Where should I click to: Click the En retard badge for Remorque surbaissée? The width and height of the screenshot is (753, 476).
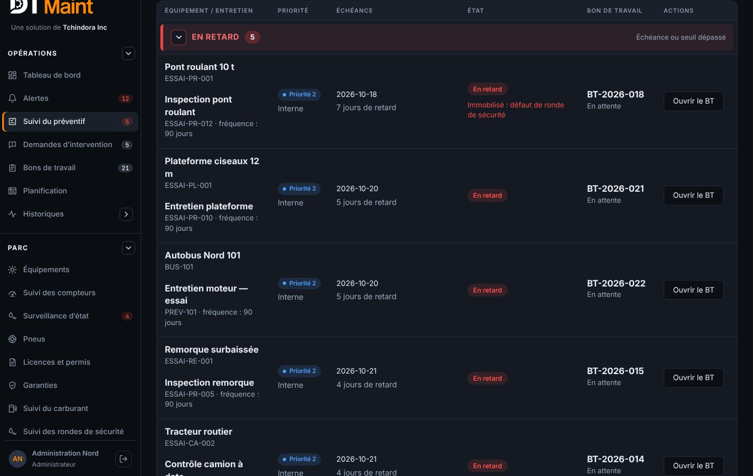click(487, 378)
